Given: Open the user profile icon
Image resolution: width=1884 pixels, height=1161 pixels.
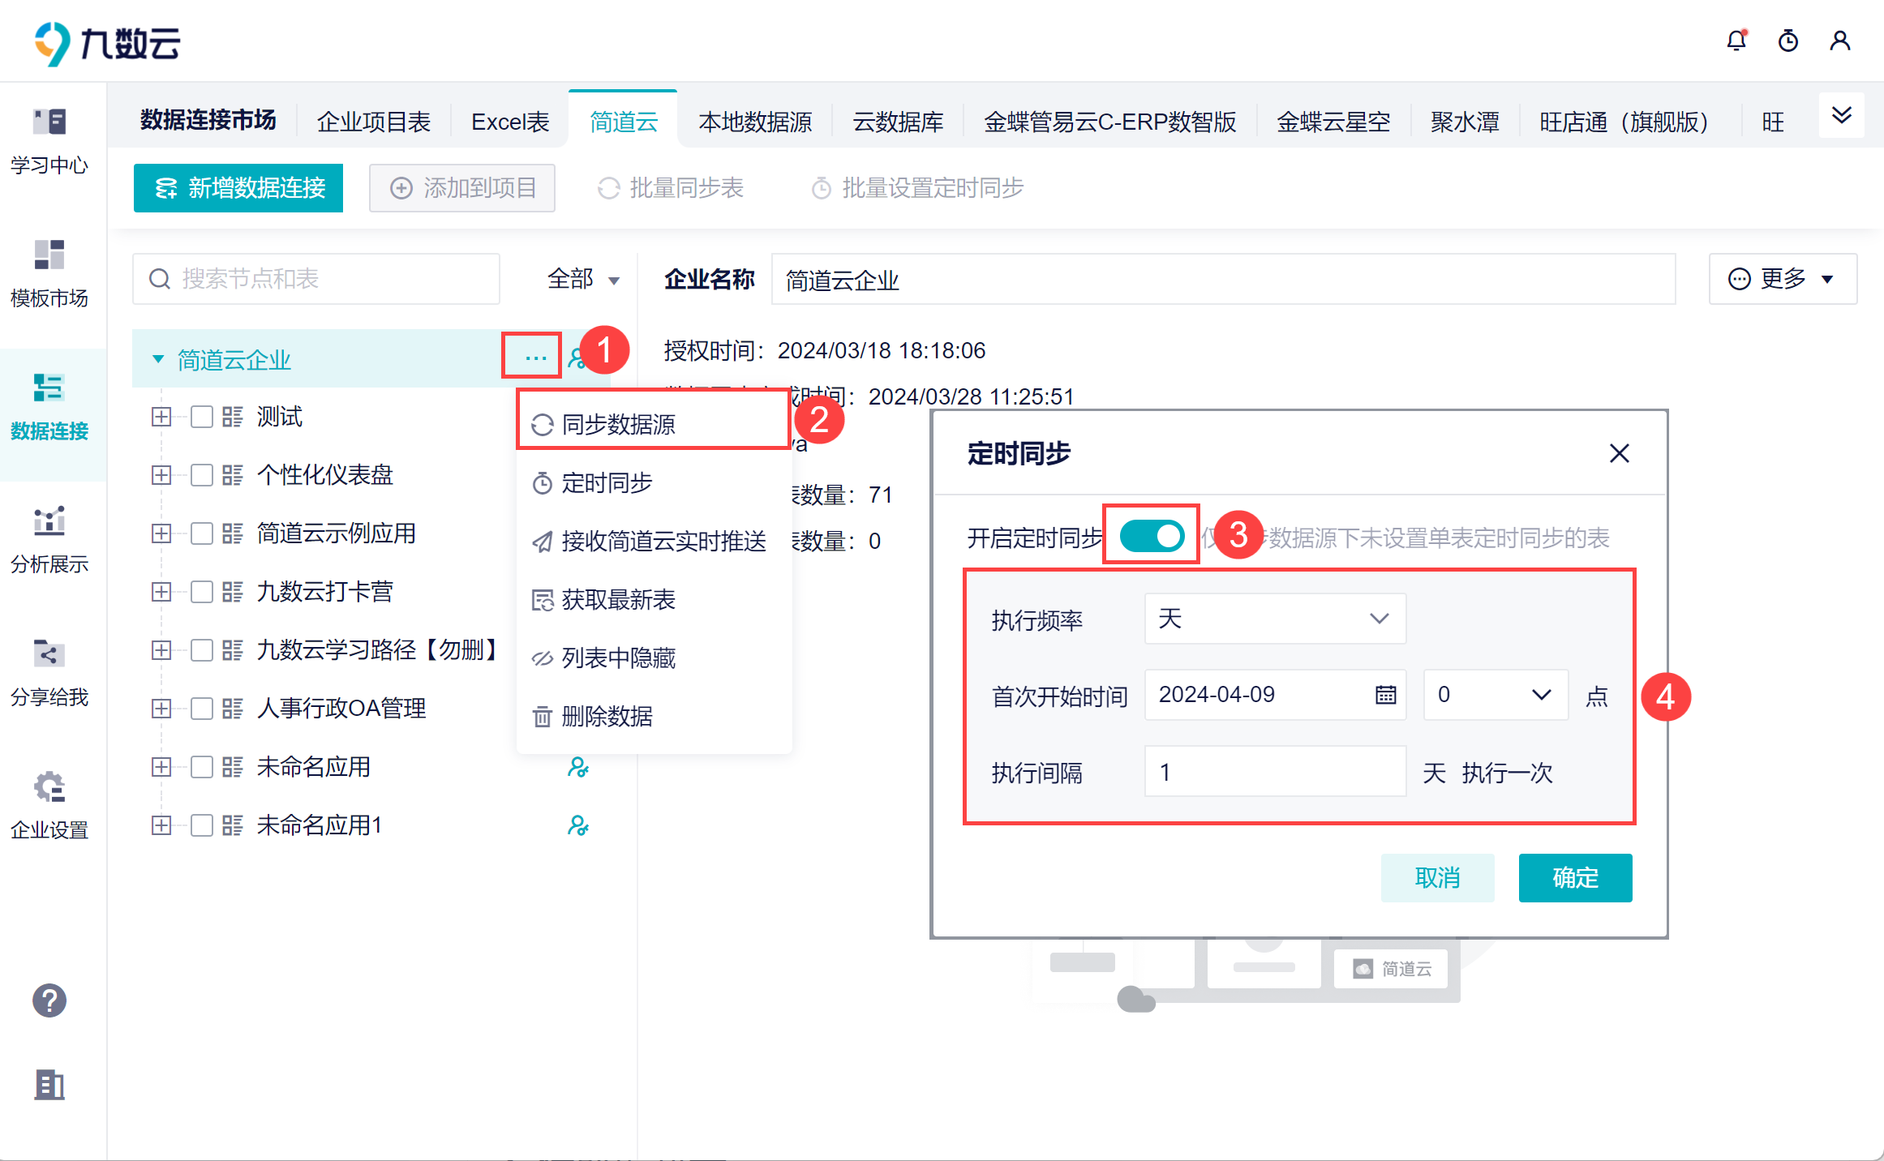Looking at the screenshot, I should coord(1839,41).
